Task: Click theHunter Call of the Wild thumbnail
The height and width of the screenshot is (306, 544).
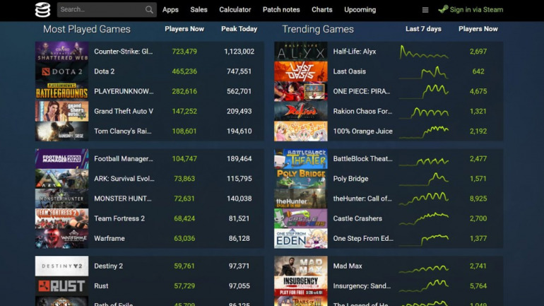Action: pyautogui.click(x=301, y=199)
